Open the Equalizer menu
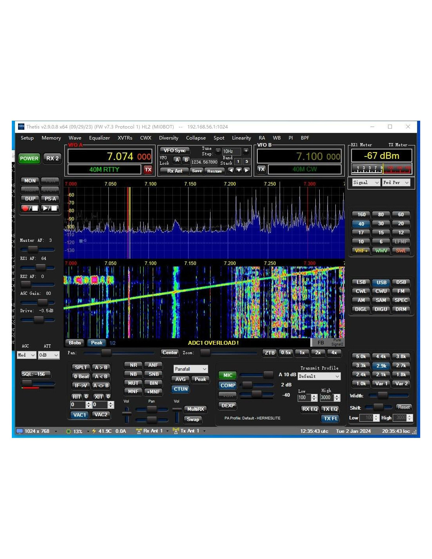 coord(99,138)
